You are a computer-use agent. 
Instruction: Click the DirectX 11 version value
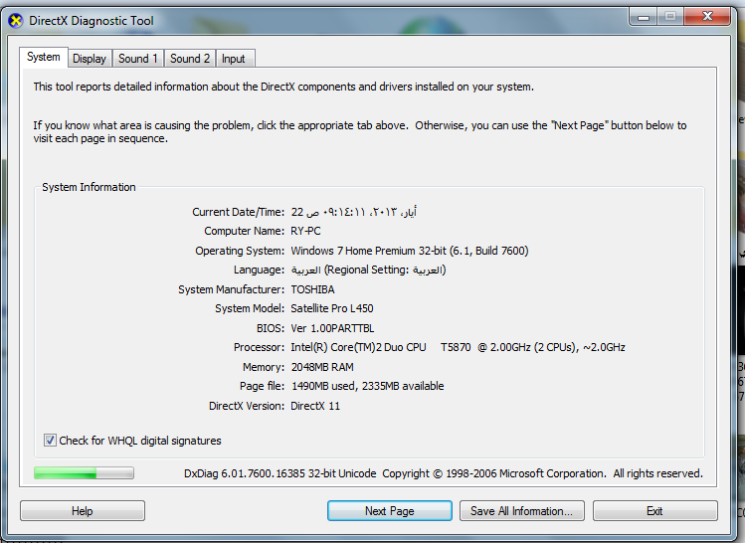315,406
